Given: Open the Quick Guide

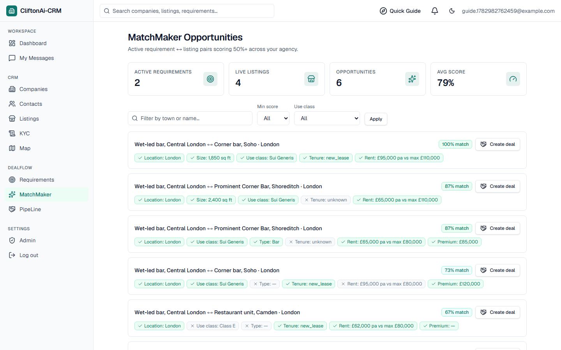Looking at the screenshot, I should tap(400, 11).
